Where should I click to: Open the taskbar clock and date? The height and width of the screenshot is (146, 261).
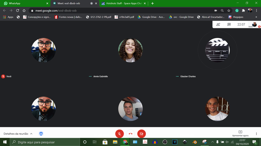tap(242, 142)
